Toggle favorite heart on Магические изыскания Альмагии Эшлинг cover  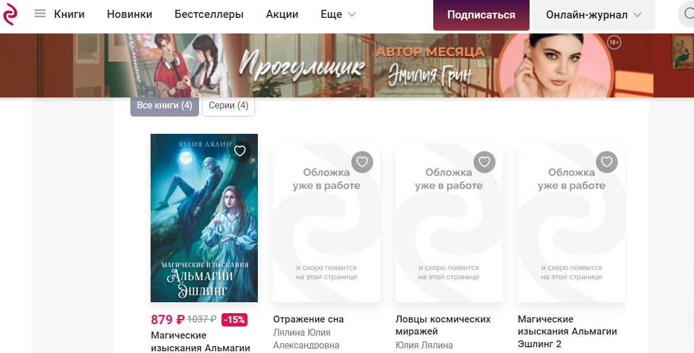point(240,151)
